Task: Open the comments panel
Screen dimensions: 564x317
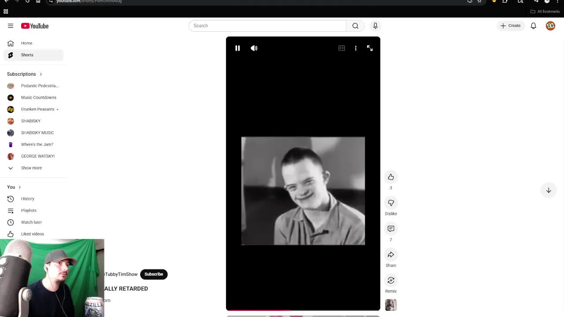Action: tap(391, 229)
